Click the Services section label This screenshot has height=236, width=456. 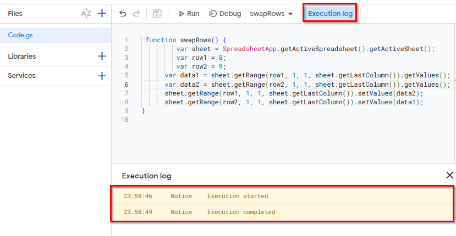[21, 76]
